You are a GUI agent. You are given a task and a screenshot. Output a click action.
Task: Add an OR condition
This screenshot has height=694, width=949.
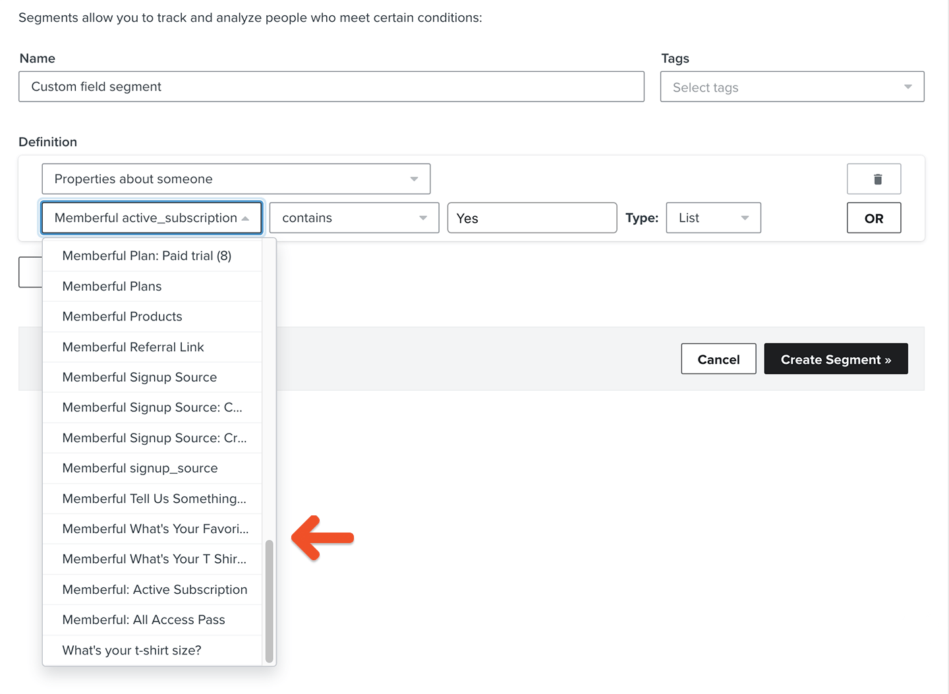pyautogui.click(x=873, y=218)
